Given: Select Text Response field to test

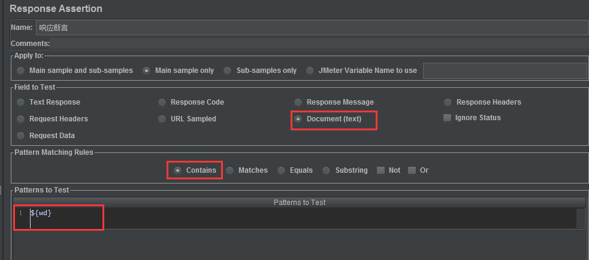Looking at the screenshot, I should (21, 102).
